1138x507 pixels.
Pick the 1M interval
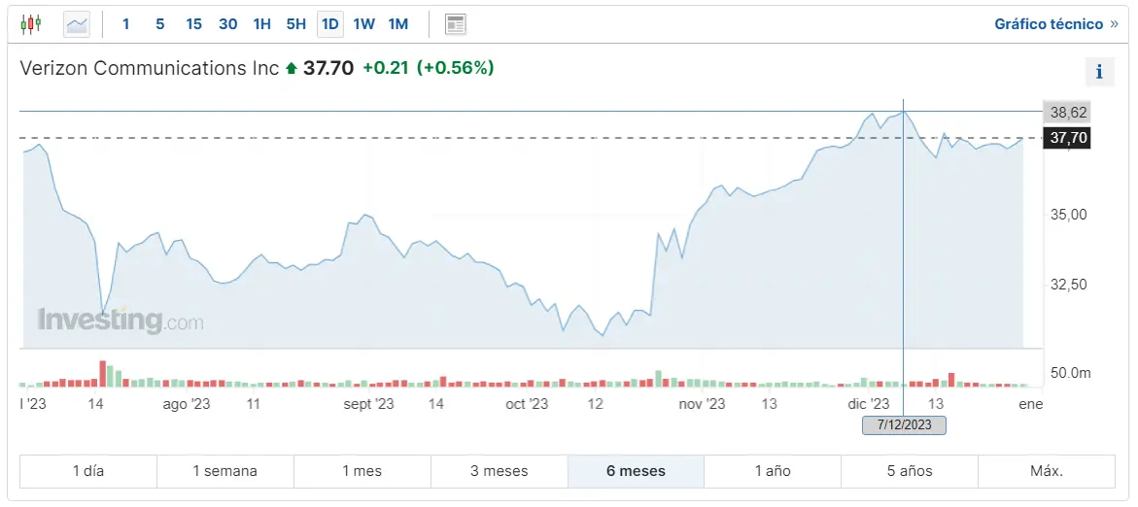(397, 23)
